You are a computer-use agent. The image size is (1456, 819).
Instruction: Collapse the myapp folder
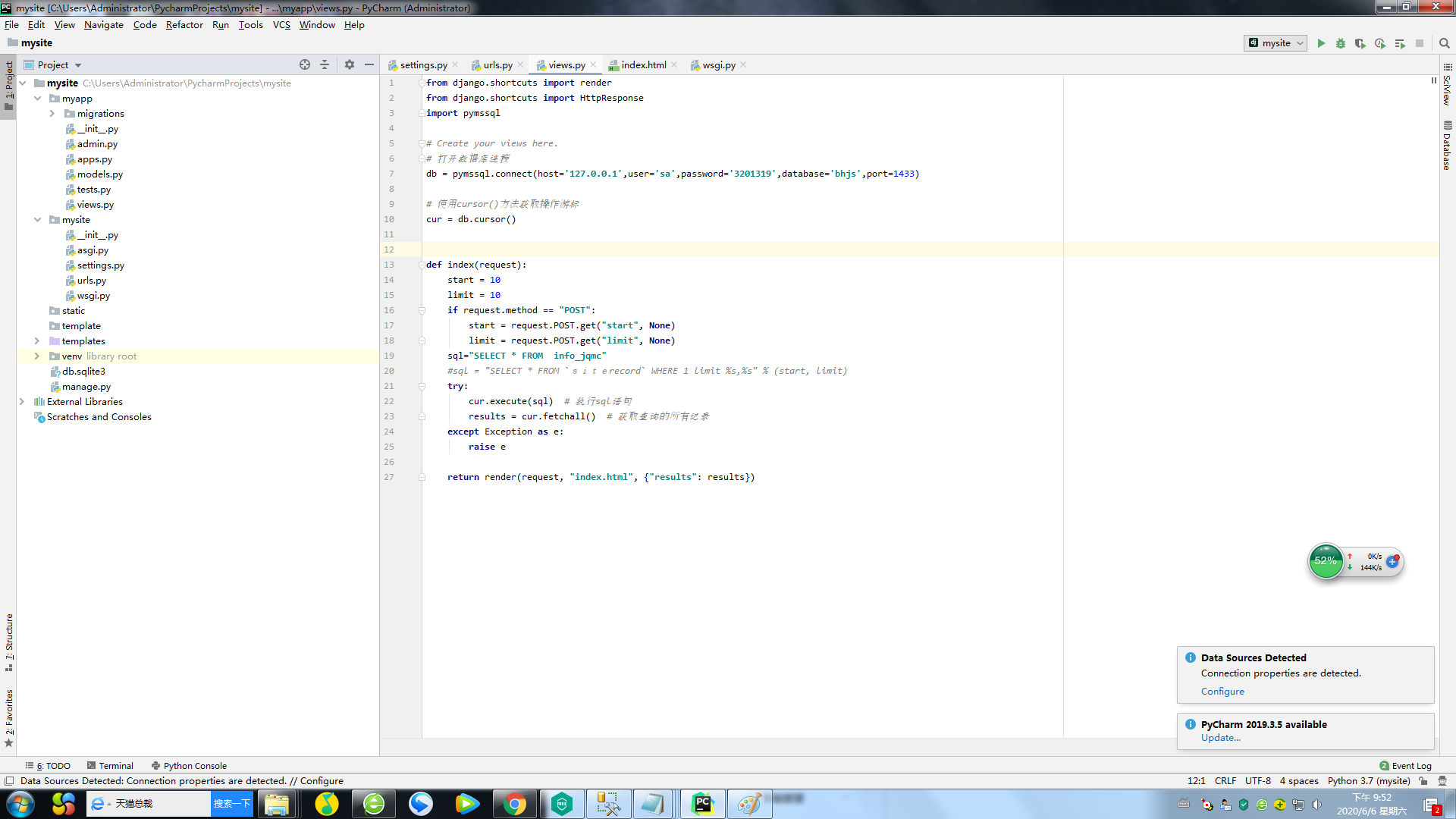37,99
